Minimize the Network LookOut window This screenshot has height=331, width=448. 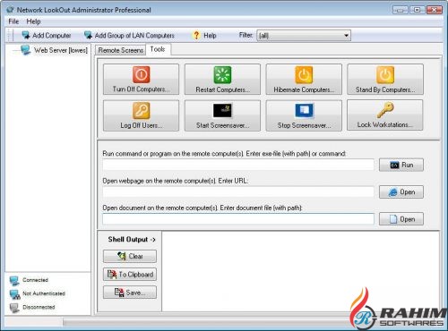401,10
